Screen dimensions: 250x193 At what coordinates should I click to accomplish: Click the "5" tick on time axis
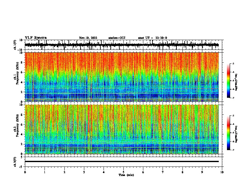pos(123,172)
